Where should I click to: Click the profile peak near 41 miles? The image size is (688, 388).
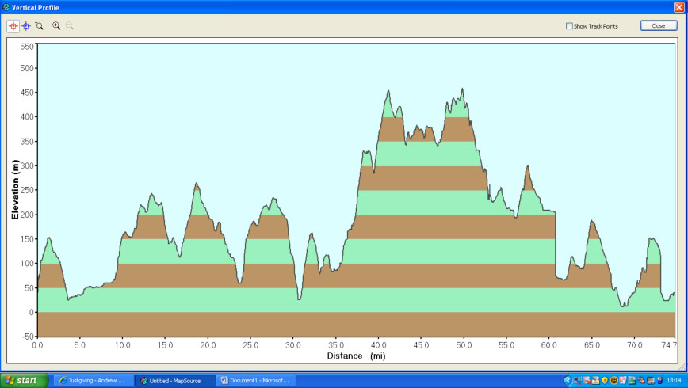click(x=388, y=92)
